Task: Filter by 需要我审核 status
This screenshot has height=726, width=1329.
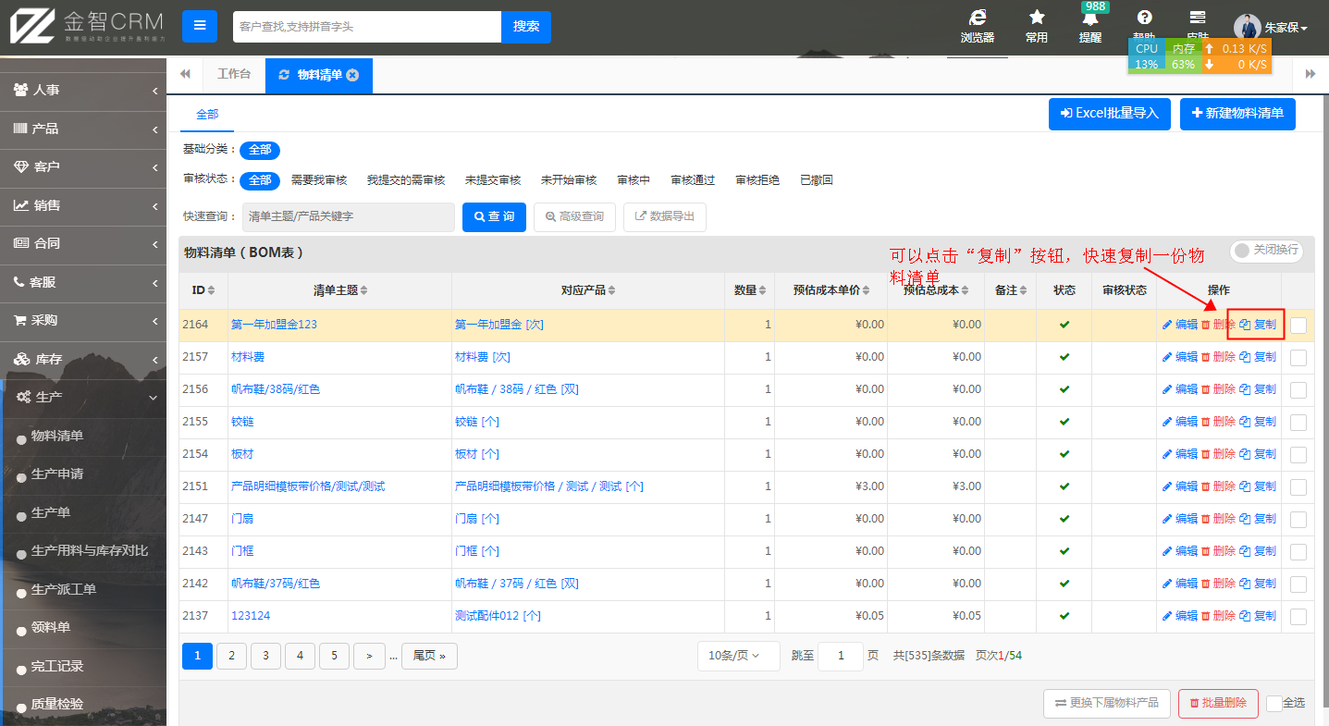Action: (318, 180)
